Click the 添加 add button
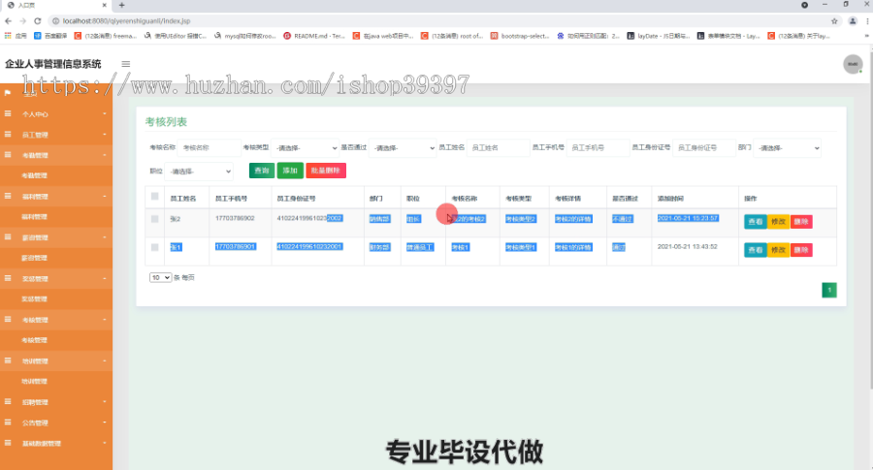 tap(290, 171)
